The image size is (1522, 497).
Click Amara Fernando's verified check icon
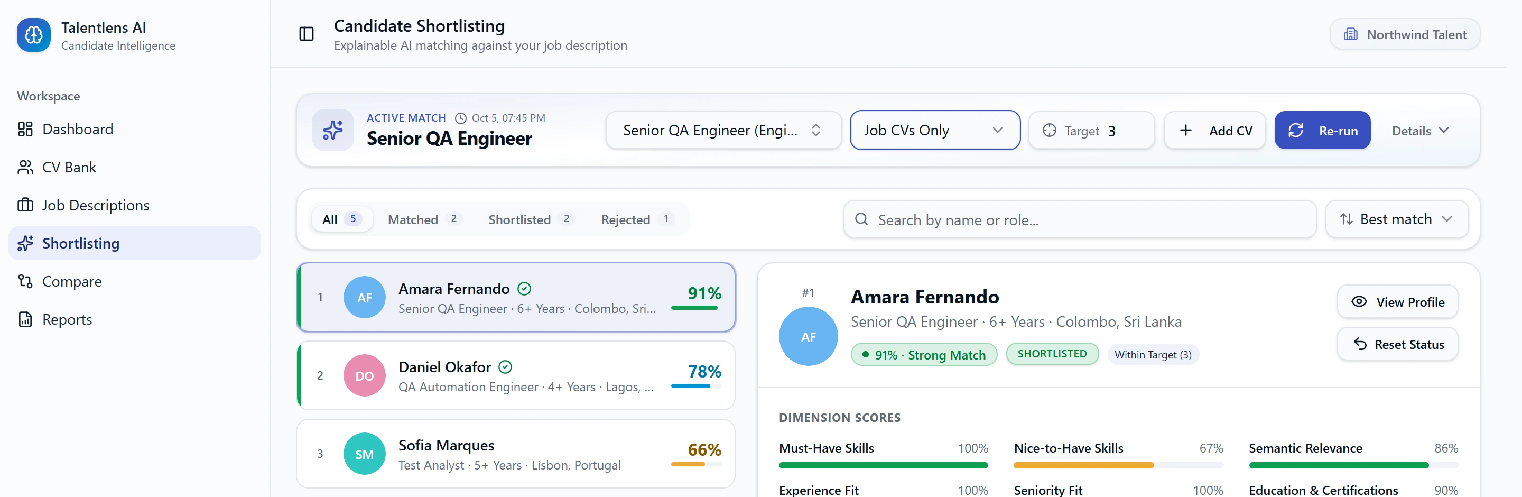point(524,288)
